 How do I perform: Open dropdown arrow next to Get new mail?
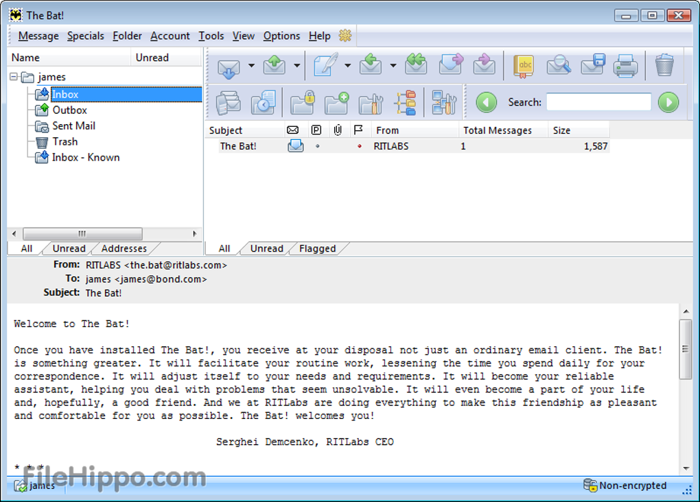pyautogui.click(x=251, y=66)
